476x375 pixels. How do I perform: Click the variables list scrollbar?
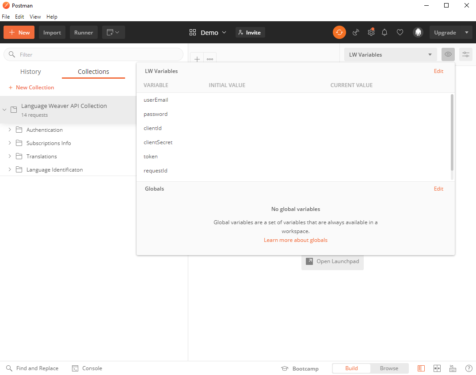[x=452, y=132]
